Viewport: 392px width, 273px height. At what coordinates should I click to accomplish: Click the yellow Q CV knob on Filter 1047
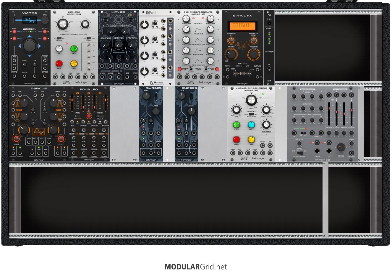(251, 139)
